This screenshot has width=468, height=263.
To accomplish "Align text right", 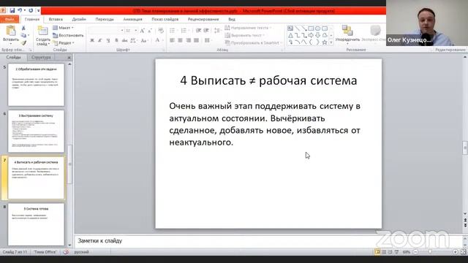I will (x=189, y=40).
